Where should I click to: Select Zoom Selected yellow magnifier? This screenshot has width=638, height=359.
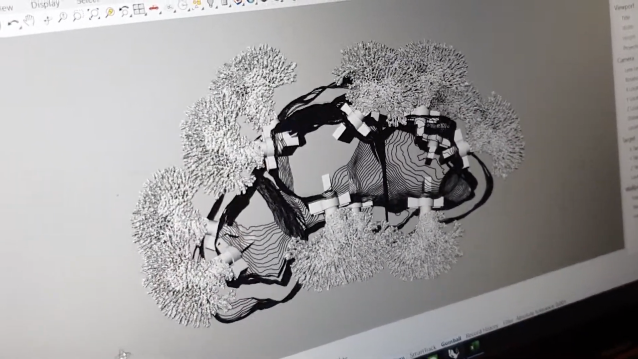pos(109,12)
